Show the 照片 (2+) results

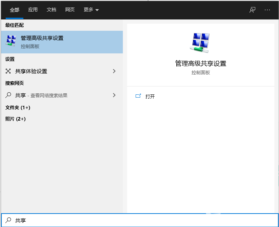coord(16,119)
